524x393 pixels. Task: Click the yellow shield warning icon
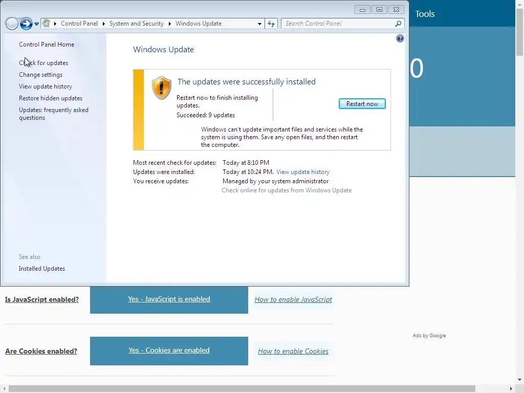[161, 88]
